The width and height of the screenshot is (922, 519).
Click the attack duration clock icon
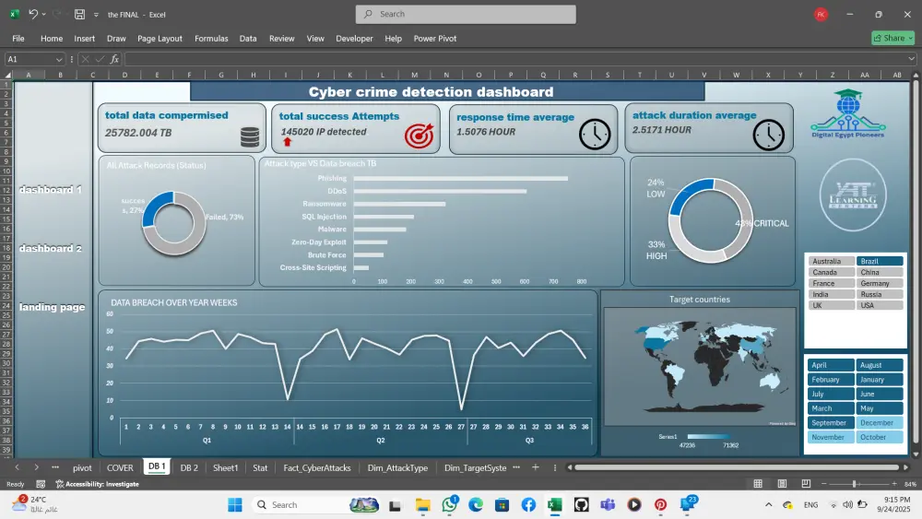click(x=769, y=136)
